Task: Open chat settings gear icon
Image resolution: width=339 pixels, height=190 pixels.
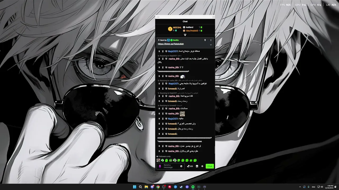Action: click(202, 166)
